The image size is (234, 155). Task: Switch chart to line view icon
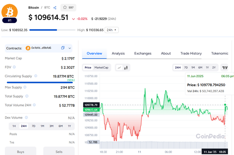(119, 68)
